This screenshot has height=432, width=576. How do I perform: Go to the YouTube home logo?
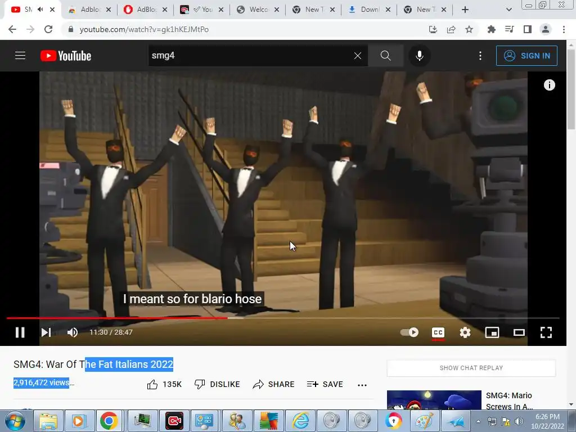click(x=66, y=56)
